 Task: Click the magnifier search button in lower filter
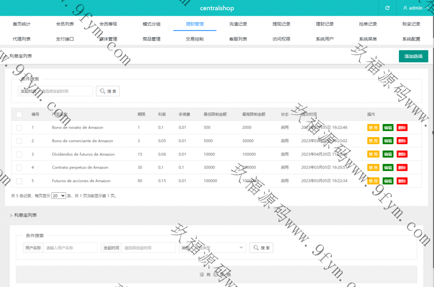point(261,248)
